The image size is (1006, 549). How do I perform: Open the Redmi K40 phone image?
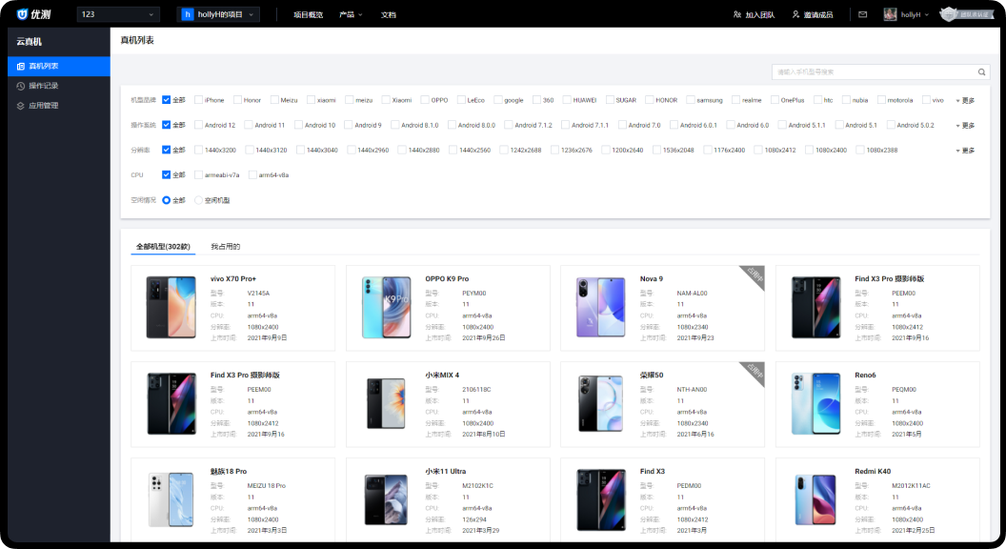[815, 500]
